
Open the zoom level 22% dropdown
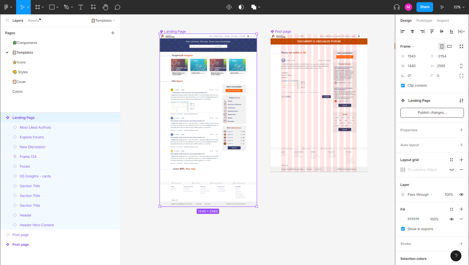coord(458,7)
